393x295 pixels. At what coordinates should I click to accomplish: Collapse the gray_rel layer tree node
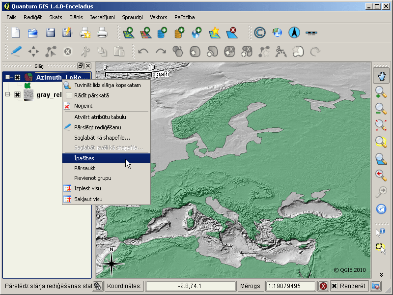tap(7, 94)
